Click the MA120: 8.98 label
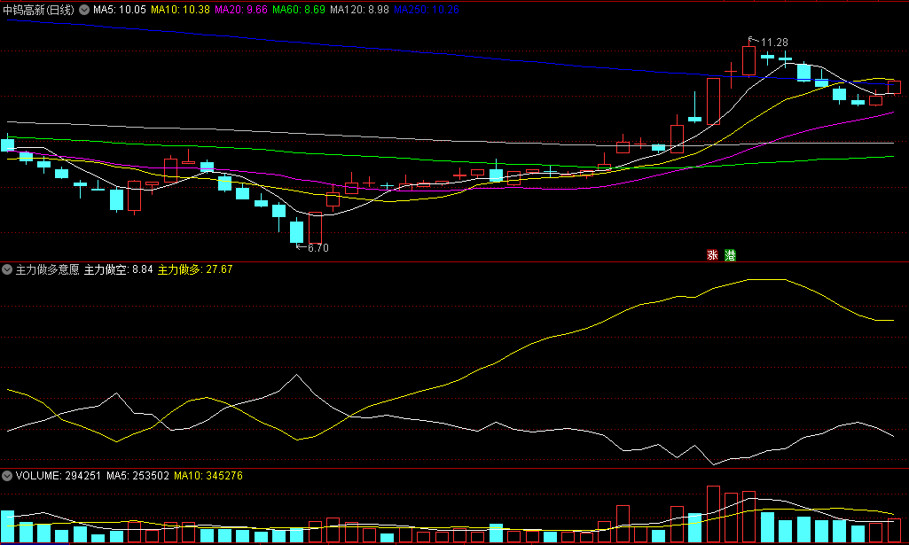Image resolution: width=909 pixels, height=545 pixels. point(359,10)
